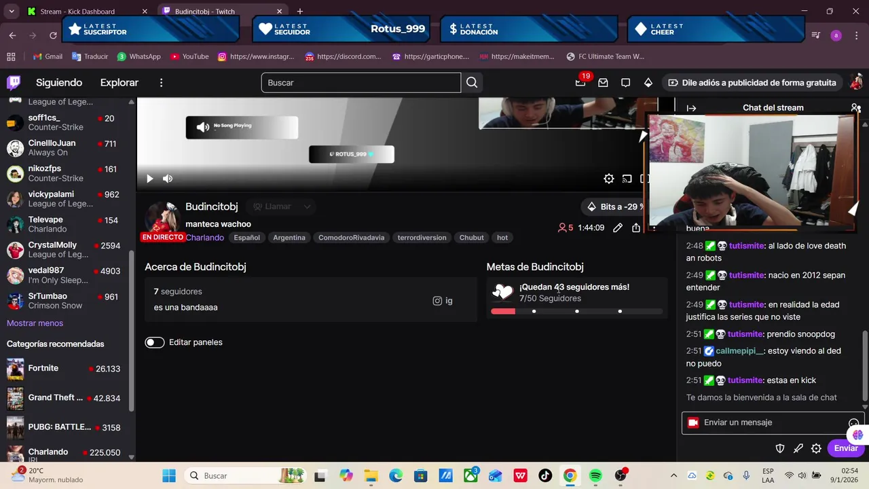This screenshot has width=869, height=489.
Task: Open chat settings gear icon
Action: click(816, 448)
